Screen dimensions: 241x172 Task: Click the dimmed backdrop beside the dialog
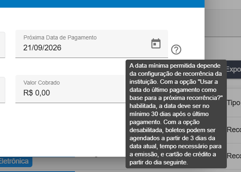223,23
